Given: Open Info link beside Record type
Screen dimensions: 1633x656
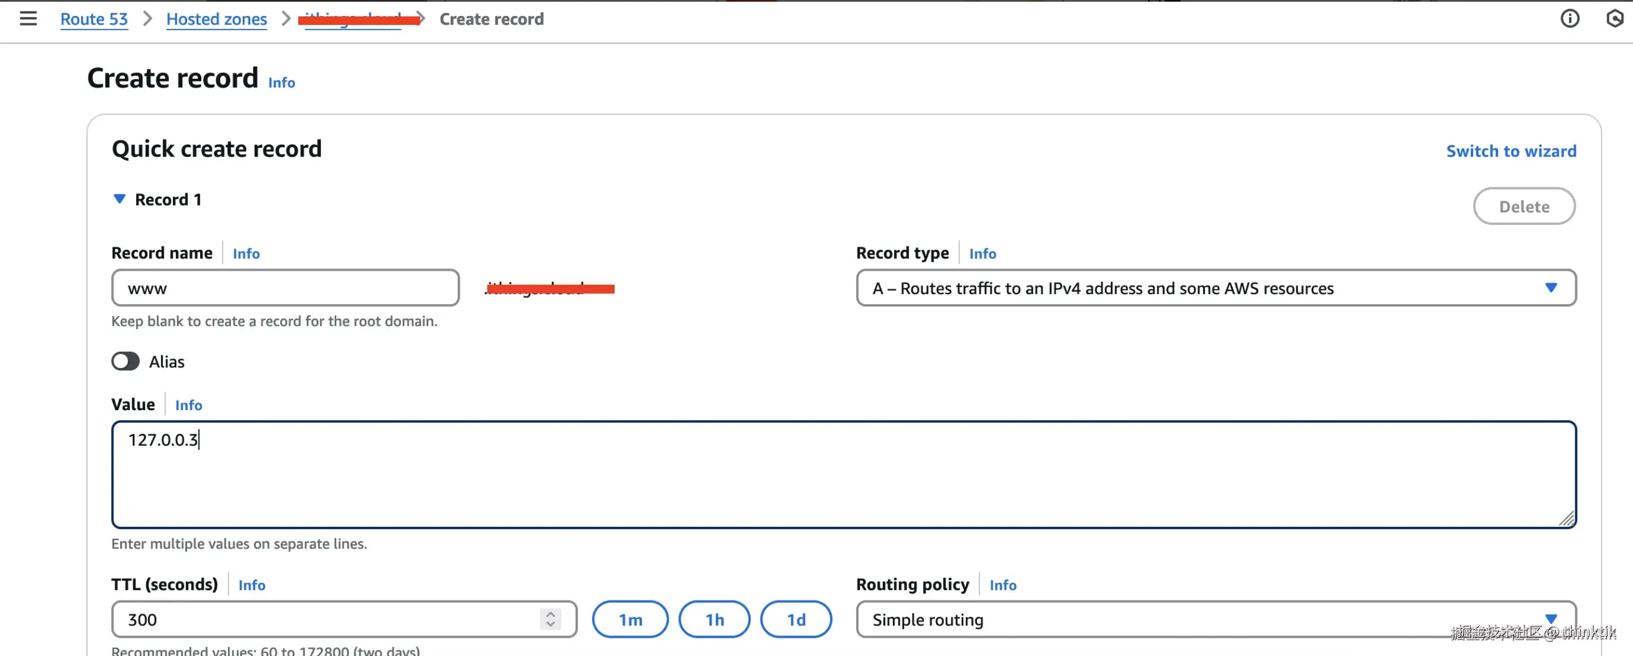Looking at the screenshot, I should 982,254.
